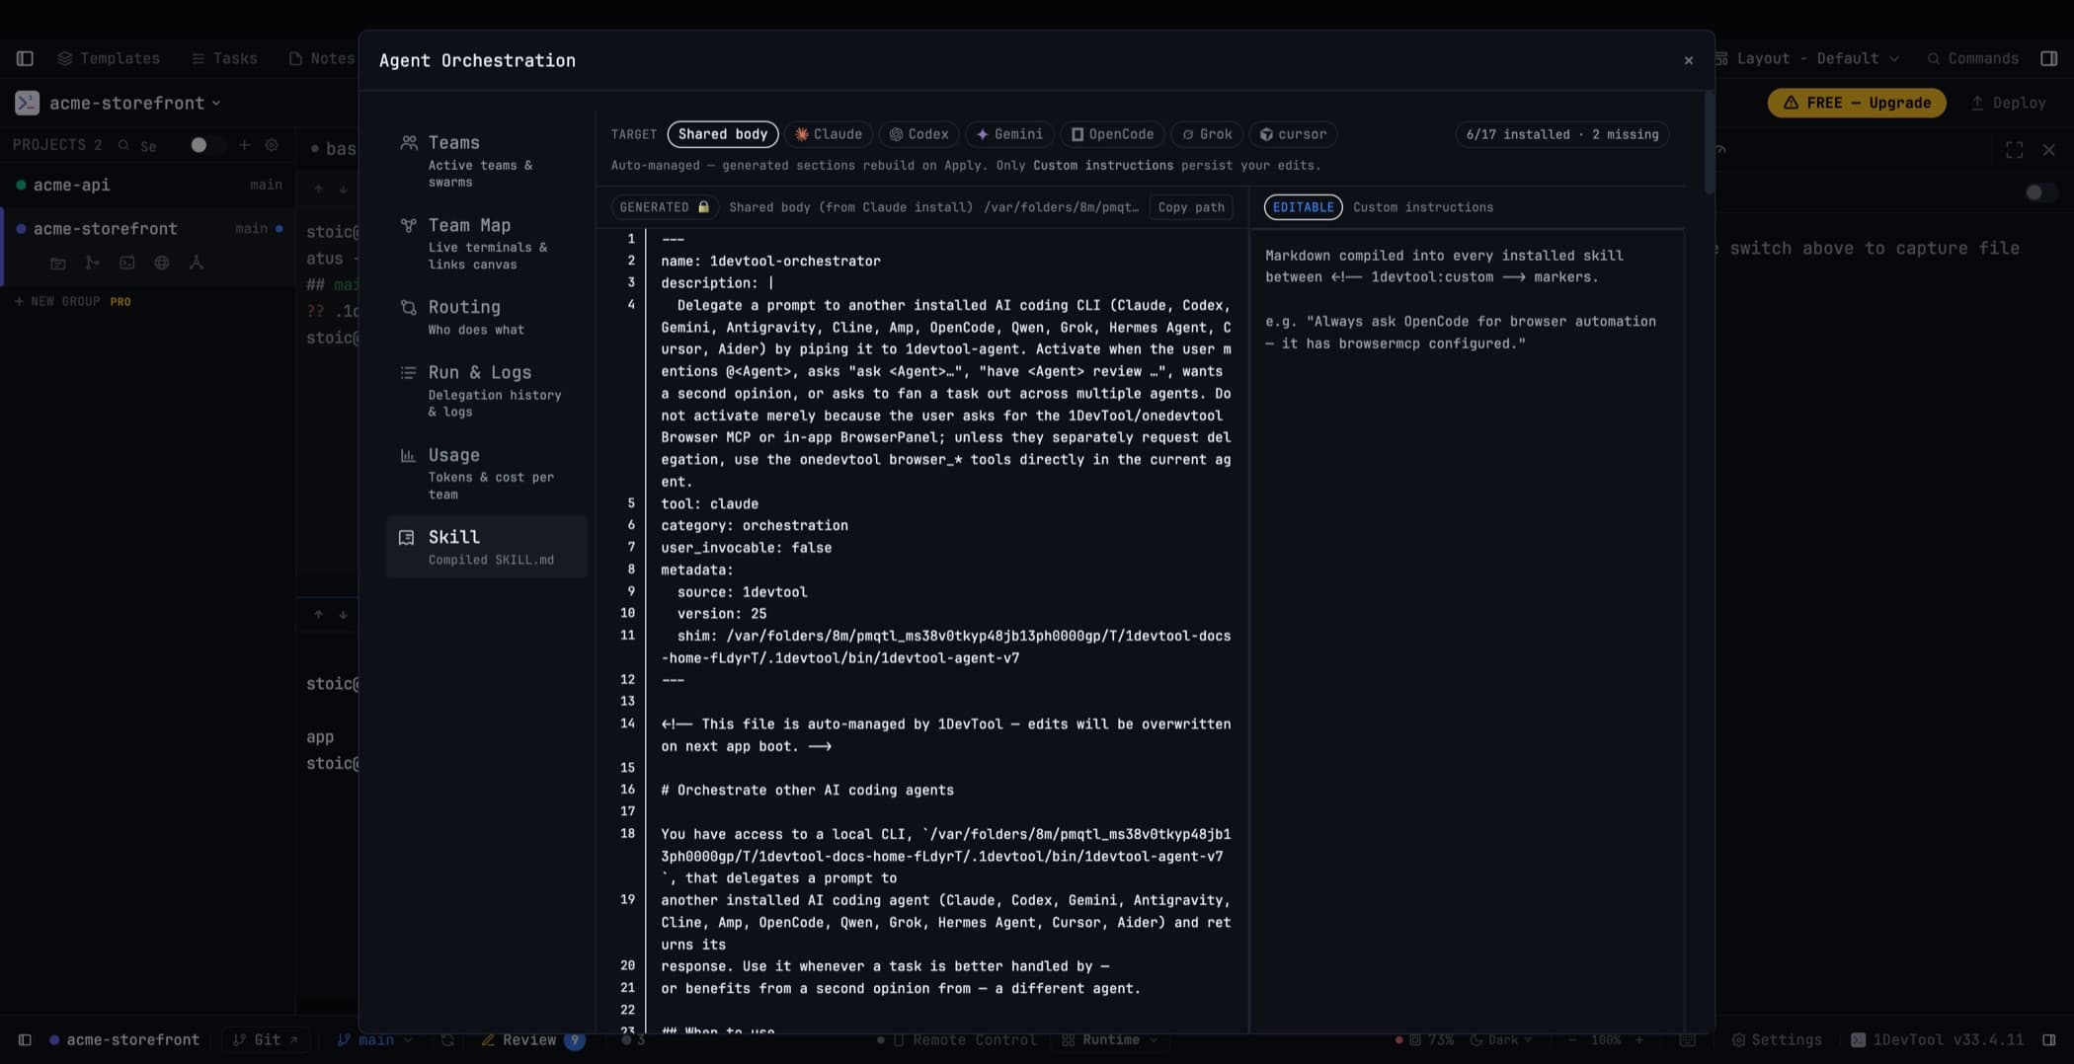
Task: Toggle bottom-left panel icon in status bar
Action: pyautogui.click(x=25, y=1040)
